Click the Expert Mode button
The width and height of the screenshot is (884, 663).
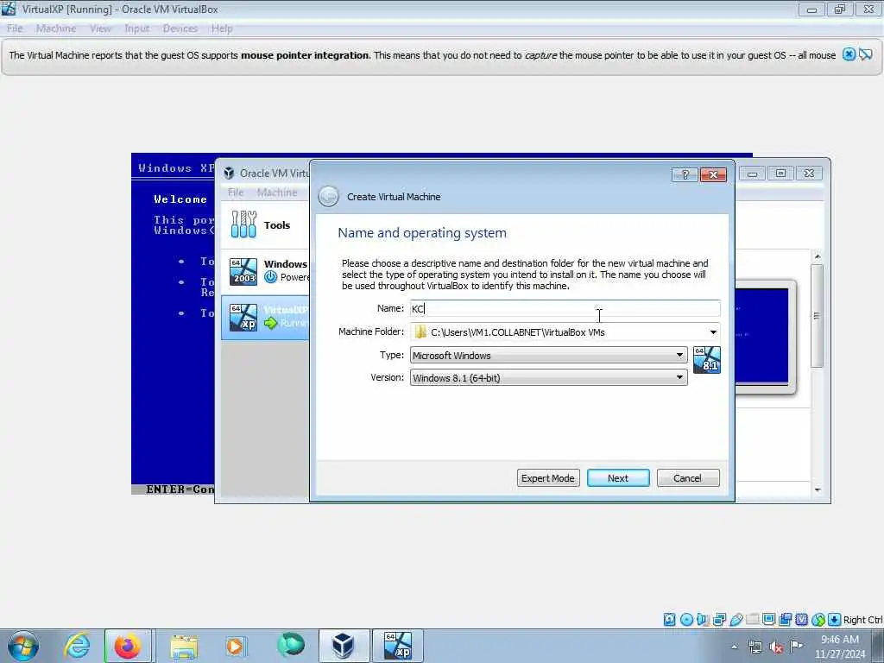click(548, 478)
